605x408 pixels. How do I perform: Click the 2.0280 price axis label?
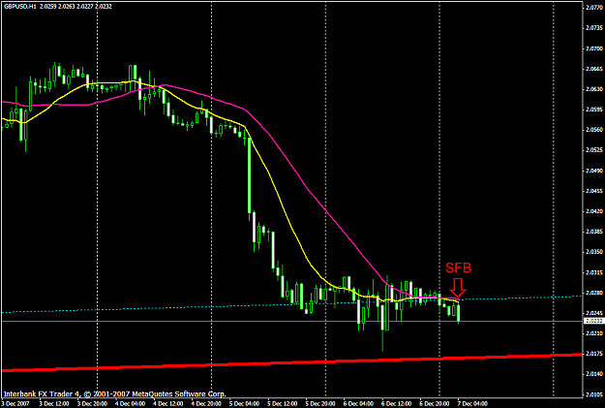coord(594,293)
